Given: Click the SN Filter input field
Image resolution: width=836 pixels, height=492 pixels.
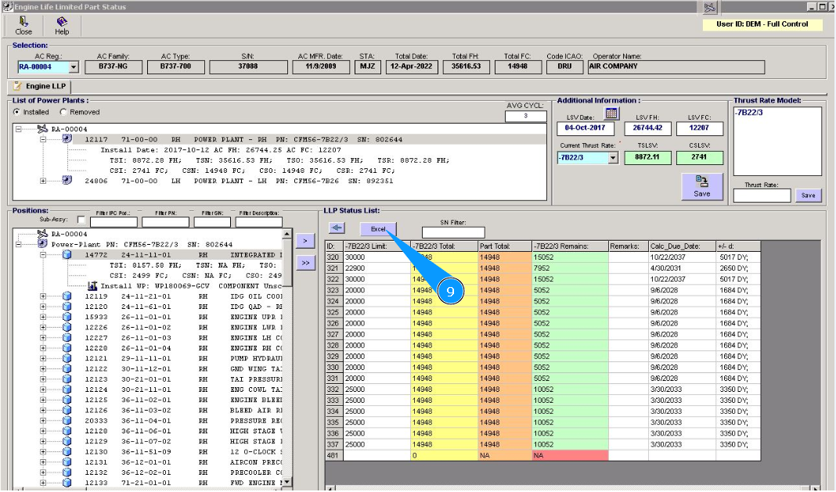Looking at the screenshot, I should pyautogui.click(x=452, y=232).
